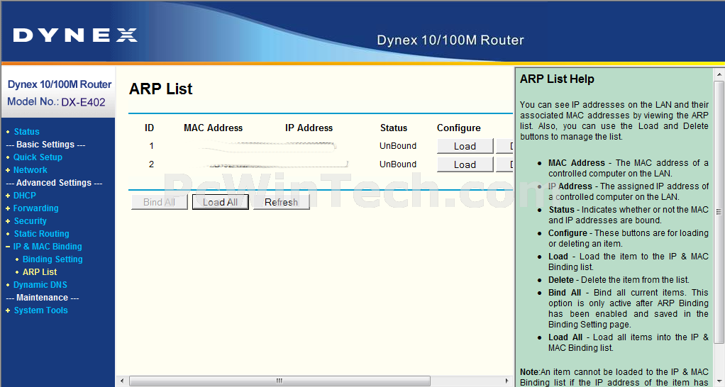Click the Refresh button

click(x=281, y=202)
